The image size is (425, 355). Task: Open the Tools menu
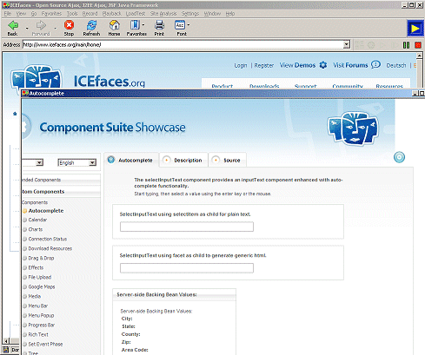tap(72, 14)
